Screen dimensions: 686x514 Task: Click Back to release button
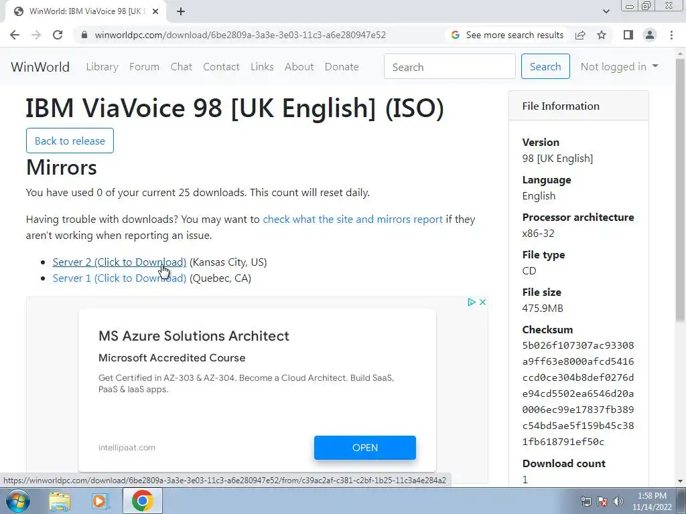pos(70,141)
